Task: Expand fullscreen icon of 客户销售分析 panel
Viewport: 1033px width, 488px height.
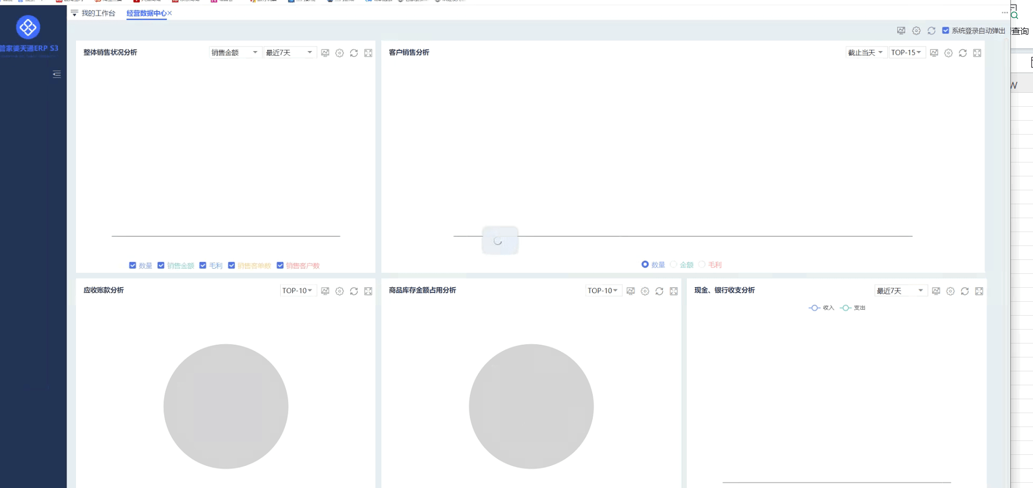Action: point(977,53)
